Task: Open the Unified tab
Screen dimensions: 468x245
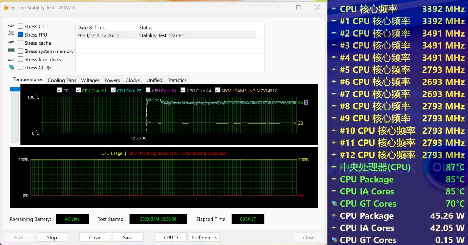Action: (154, 80)
